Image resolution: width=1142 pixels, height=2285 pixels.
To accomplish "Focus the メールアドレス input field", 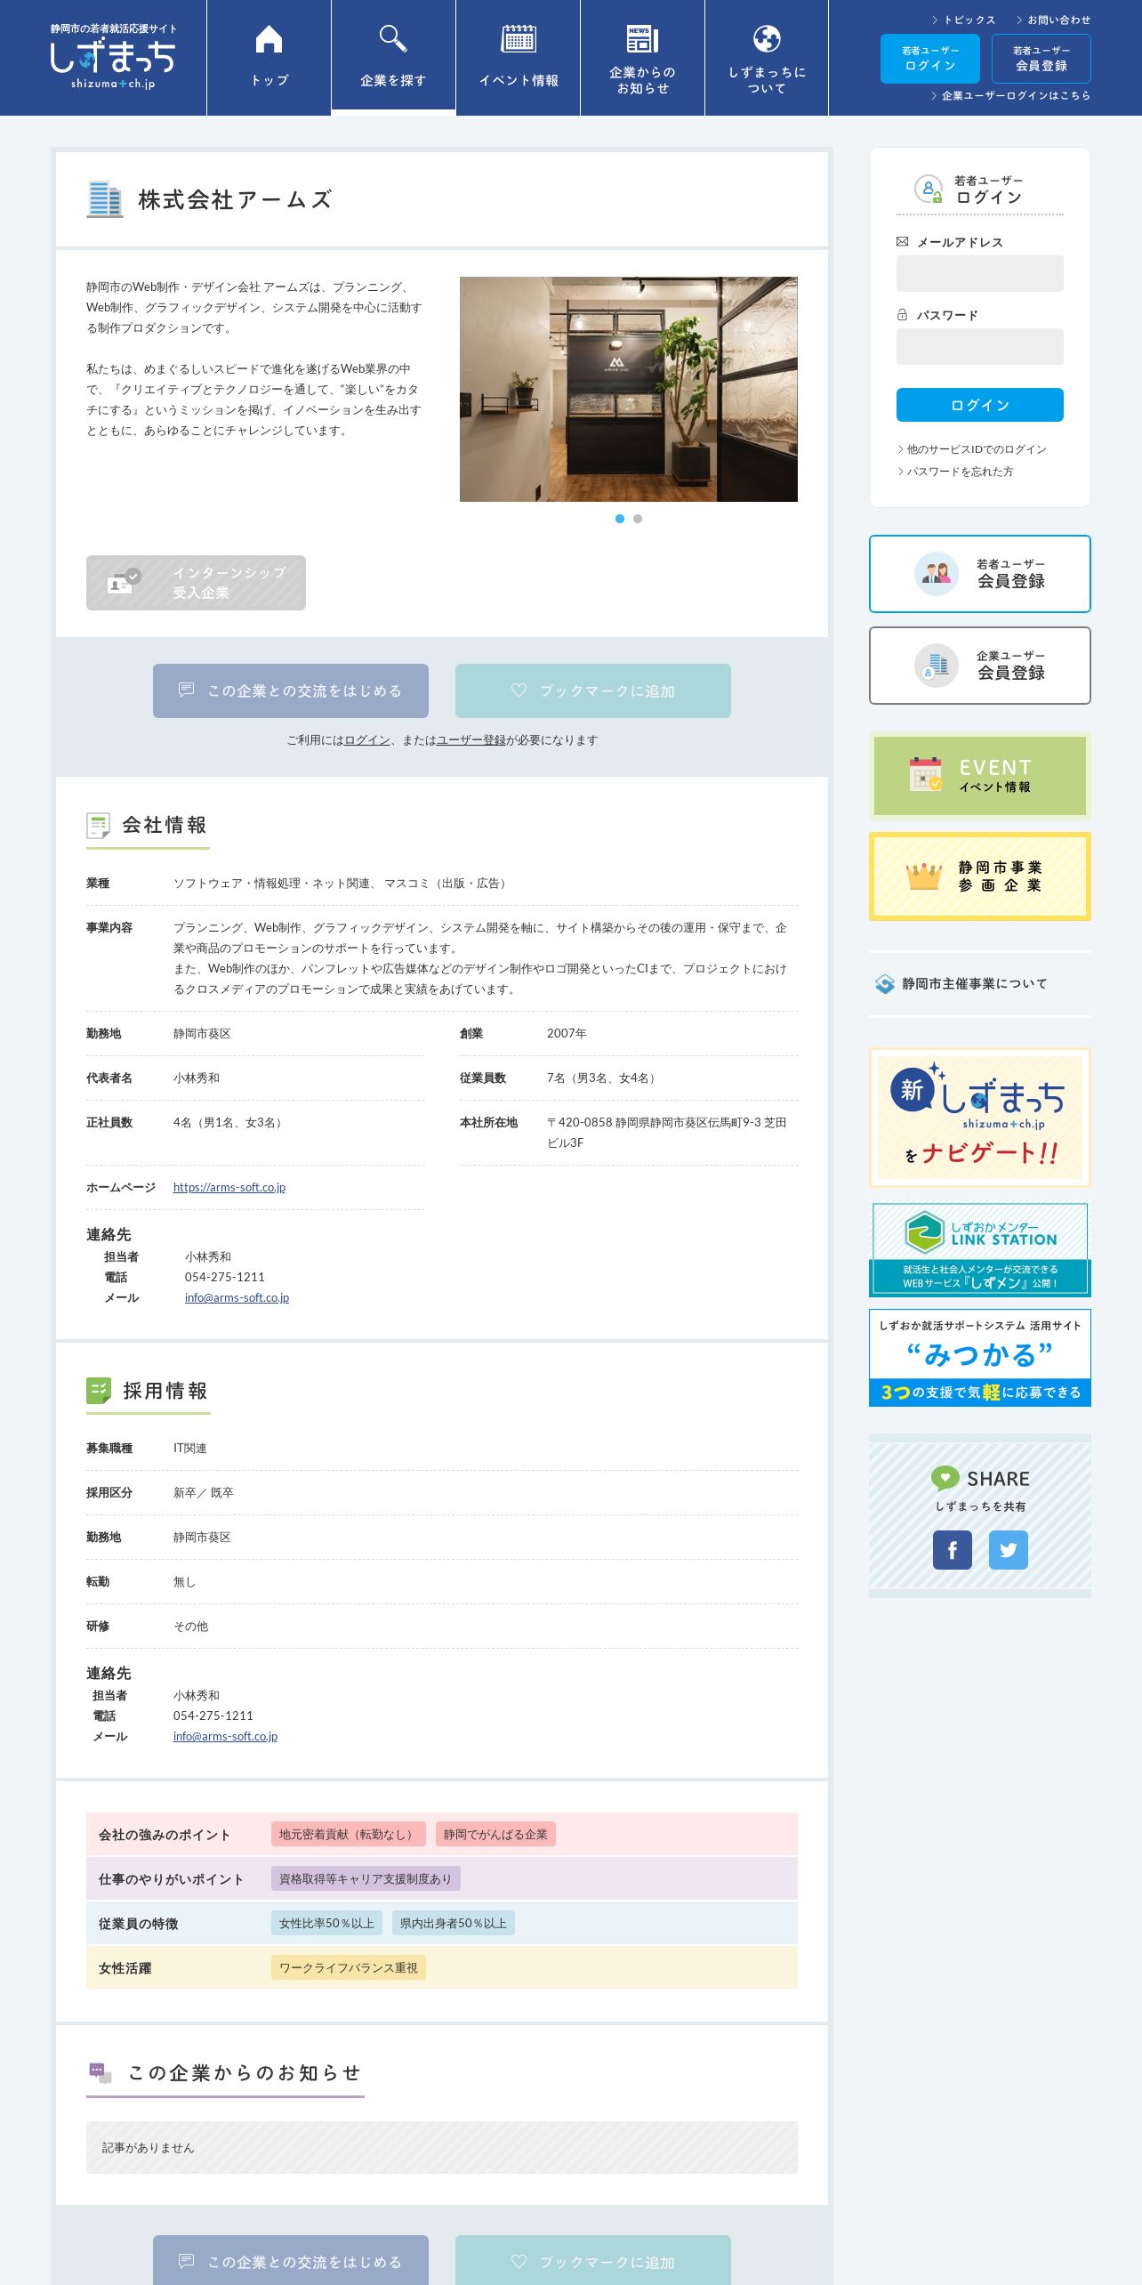I will [x=979, y=273].
